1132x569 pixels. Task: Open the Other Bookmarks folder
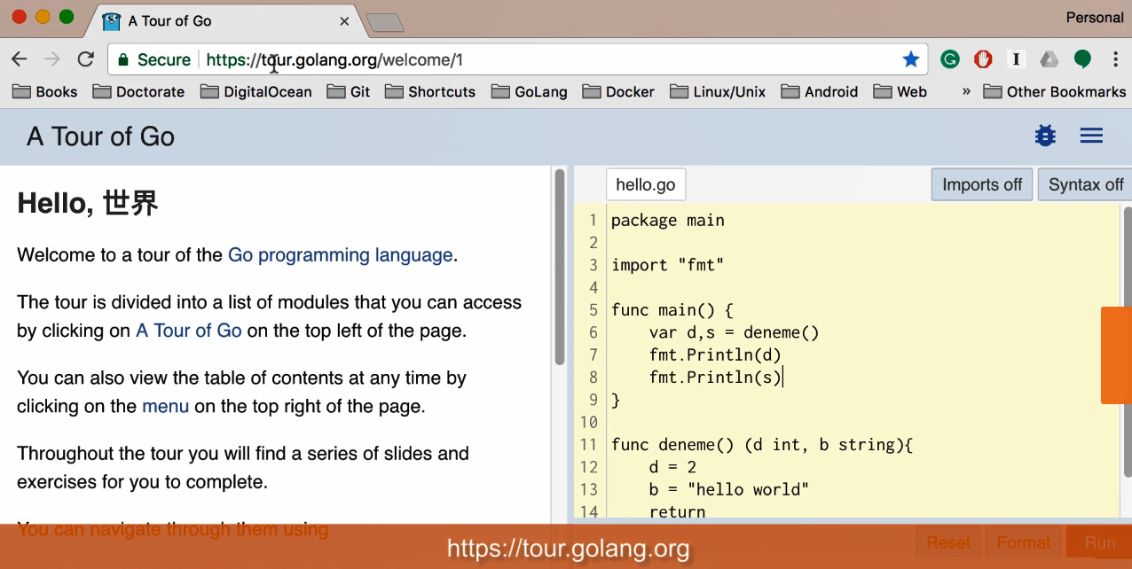[x=1055, y=91]
